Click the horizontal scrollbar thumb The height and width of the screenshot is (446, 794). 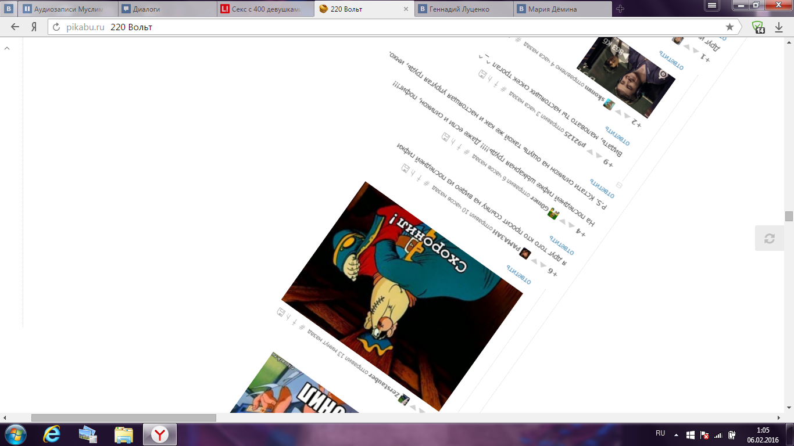point(123,418)
